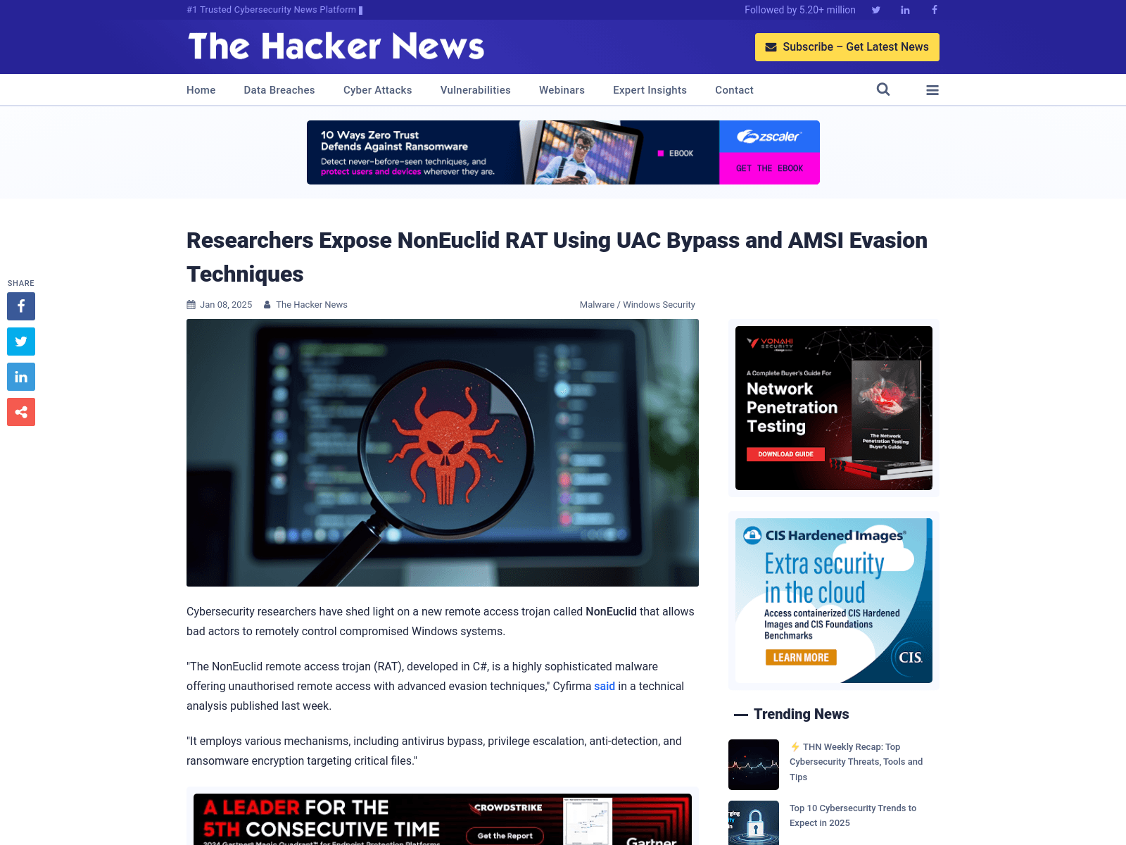Click the search magnifier icon
Image resolution: width=1126 pixels, height=845 pixels.
click(x=883, y=89)
